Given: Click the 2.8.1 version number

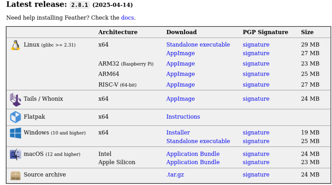Looking at the screenshot, I should 80,5.
